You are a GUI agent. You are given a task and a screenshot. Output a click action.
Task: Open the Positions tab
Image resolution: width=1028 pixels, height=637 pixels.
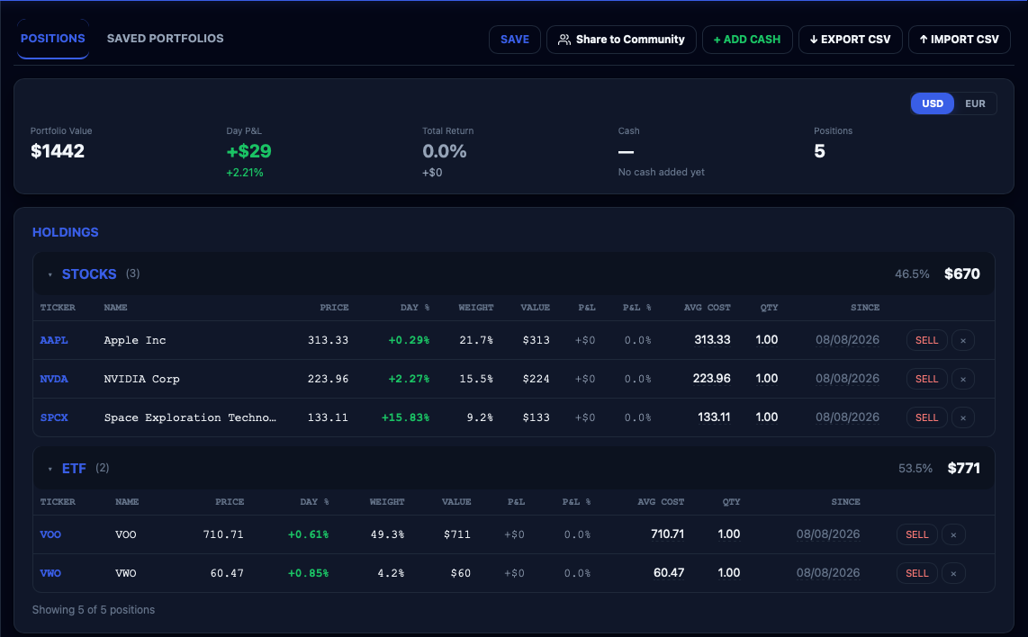(x=52, y=39)
